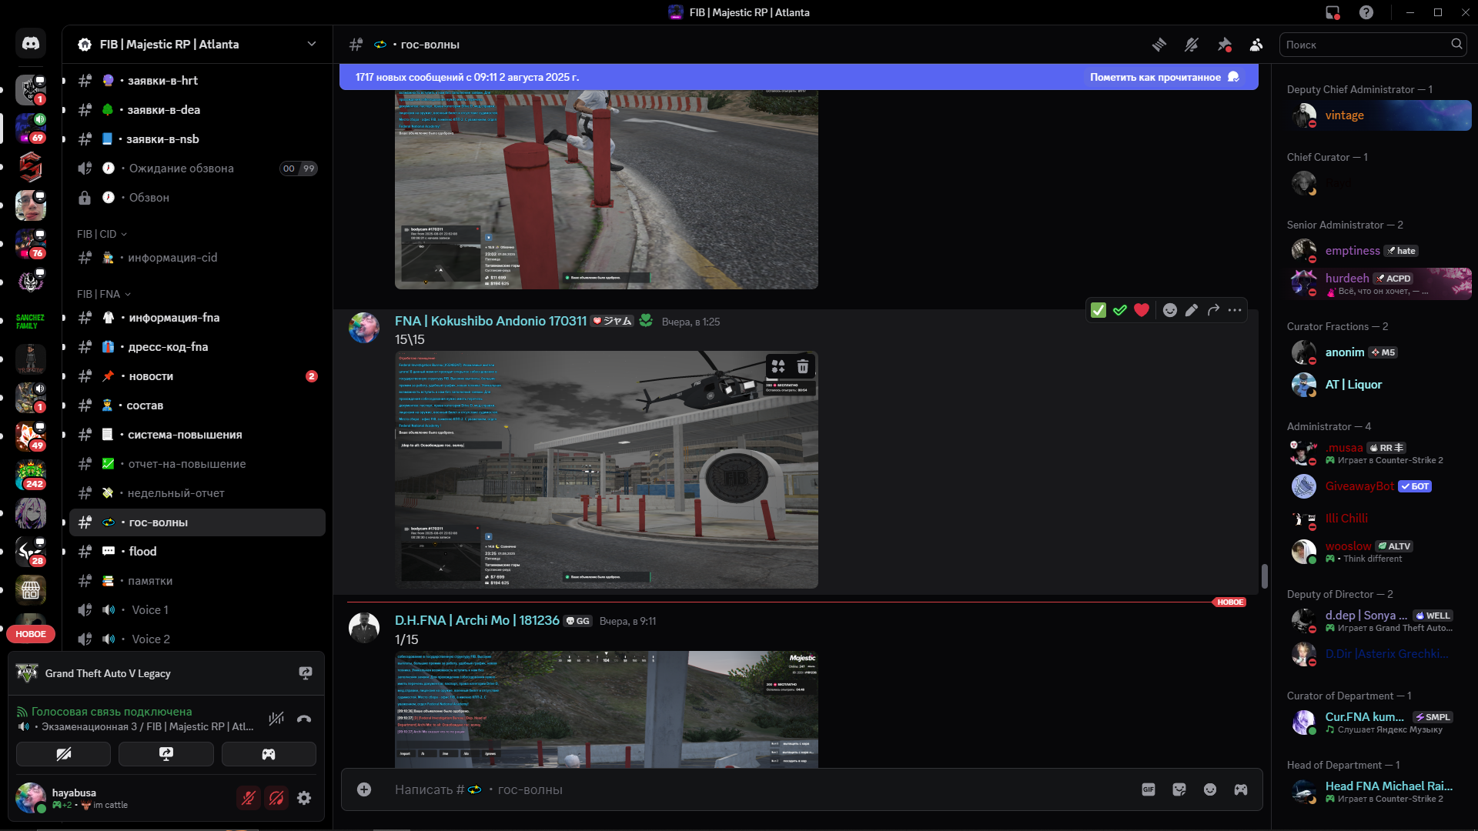Collapse the FIB | CID category
The image size is (1478, 831).
pyautogui.click(x=102, y=234)
